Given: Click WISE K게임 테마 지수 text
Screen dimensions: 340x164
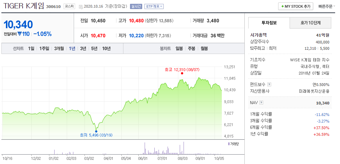Looking at the screenshot, I should [310, 60].
